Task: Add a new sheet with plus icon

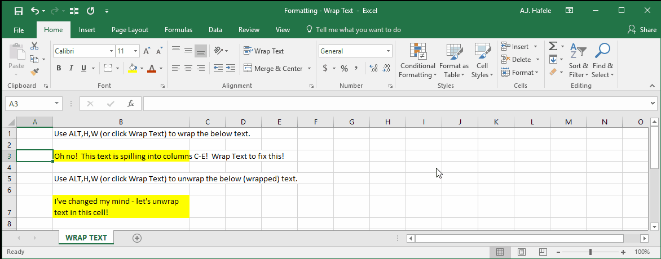Action: (136, 238)
